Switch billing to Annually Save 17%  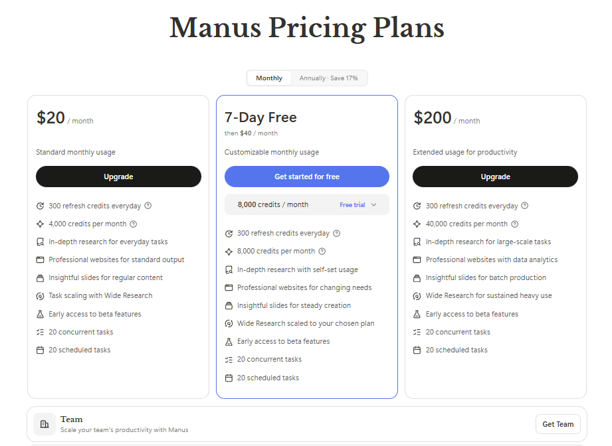point(328,78)
